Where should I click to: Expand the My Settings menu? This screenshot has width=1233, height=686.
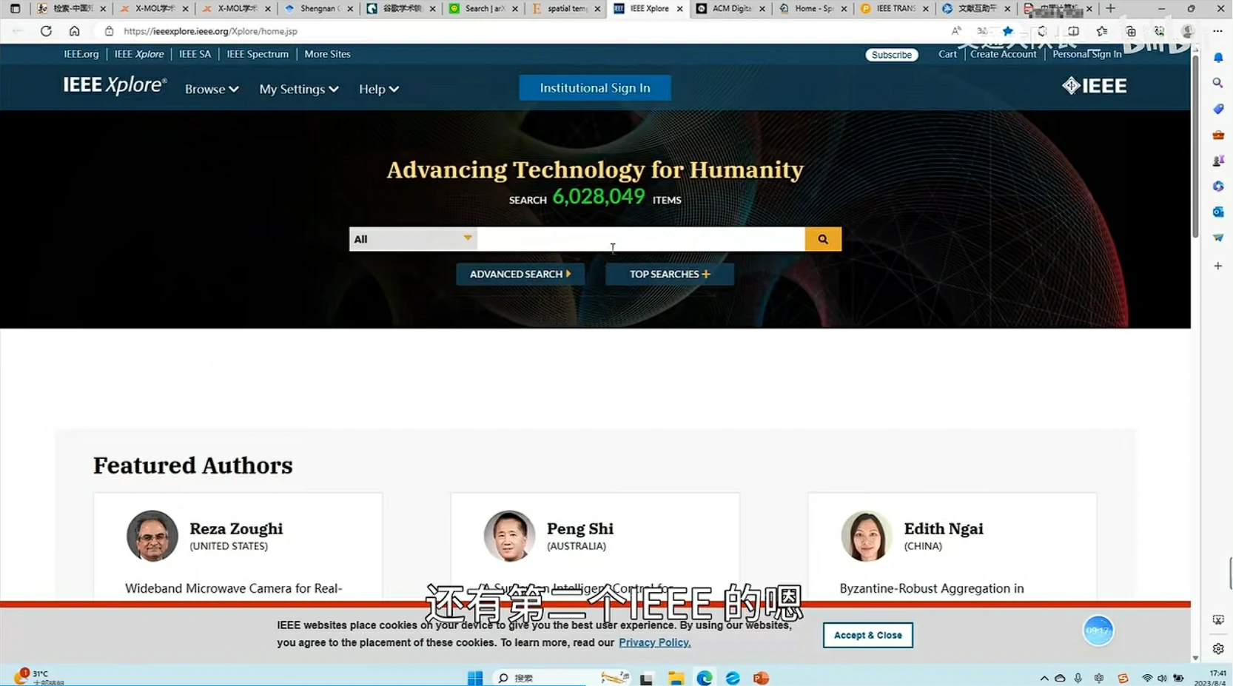coord(298,89)
